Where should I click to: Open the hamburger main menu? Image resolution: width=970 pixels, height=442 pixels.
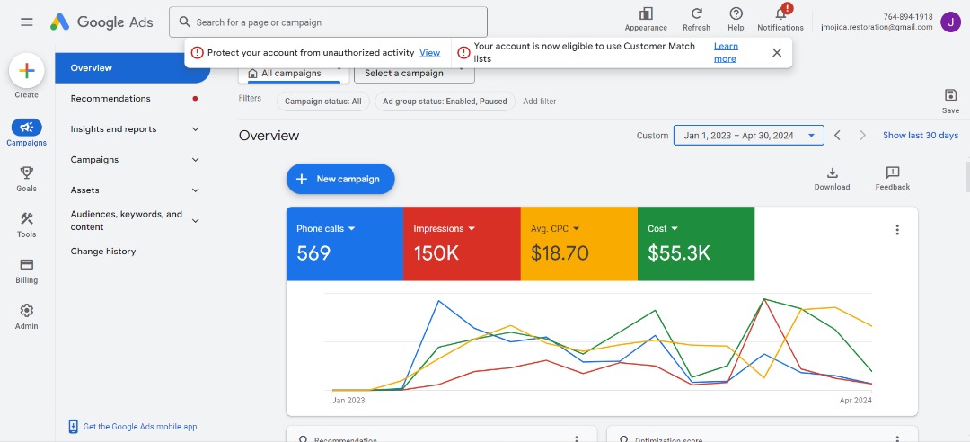tap(27, 22)
